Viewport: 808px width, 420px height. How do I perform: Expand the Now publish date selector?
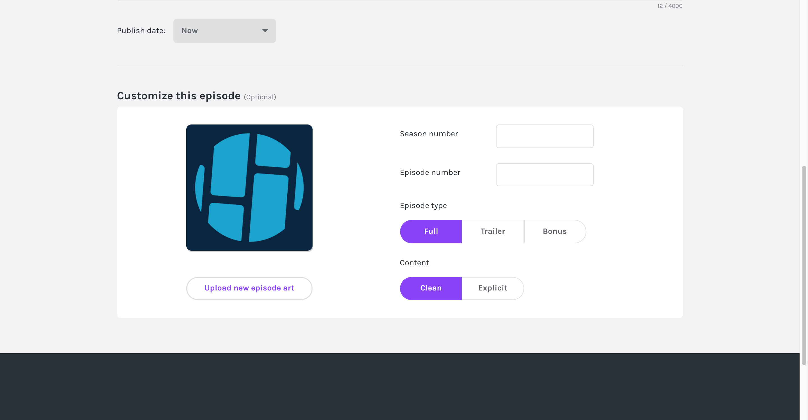[x=225, y=30]
